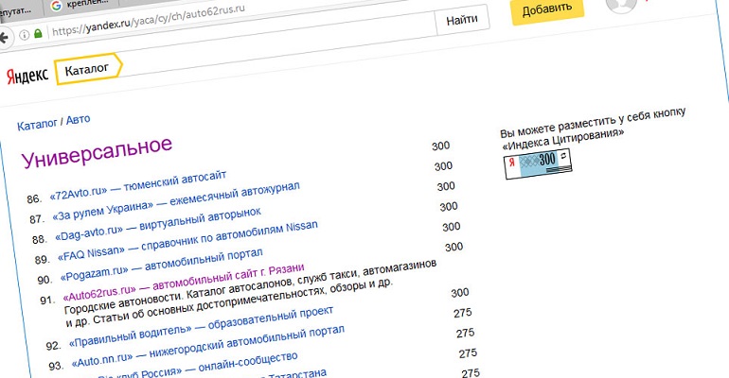Follow the Каталог breadcrumb link
Image resolution: width=729 pixels, height=378 pixels.
[37, 125]
